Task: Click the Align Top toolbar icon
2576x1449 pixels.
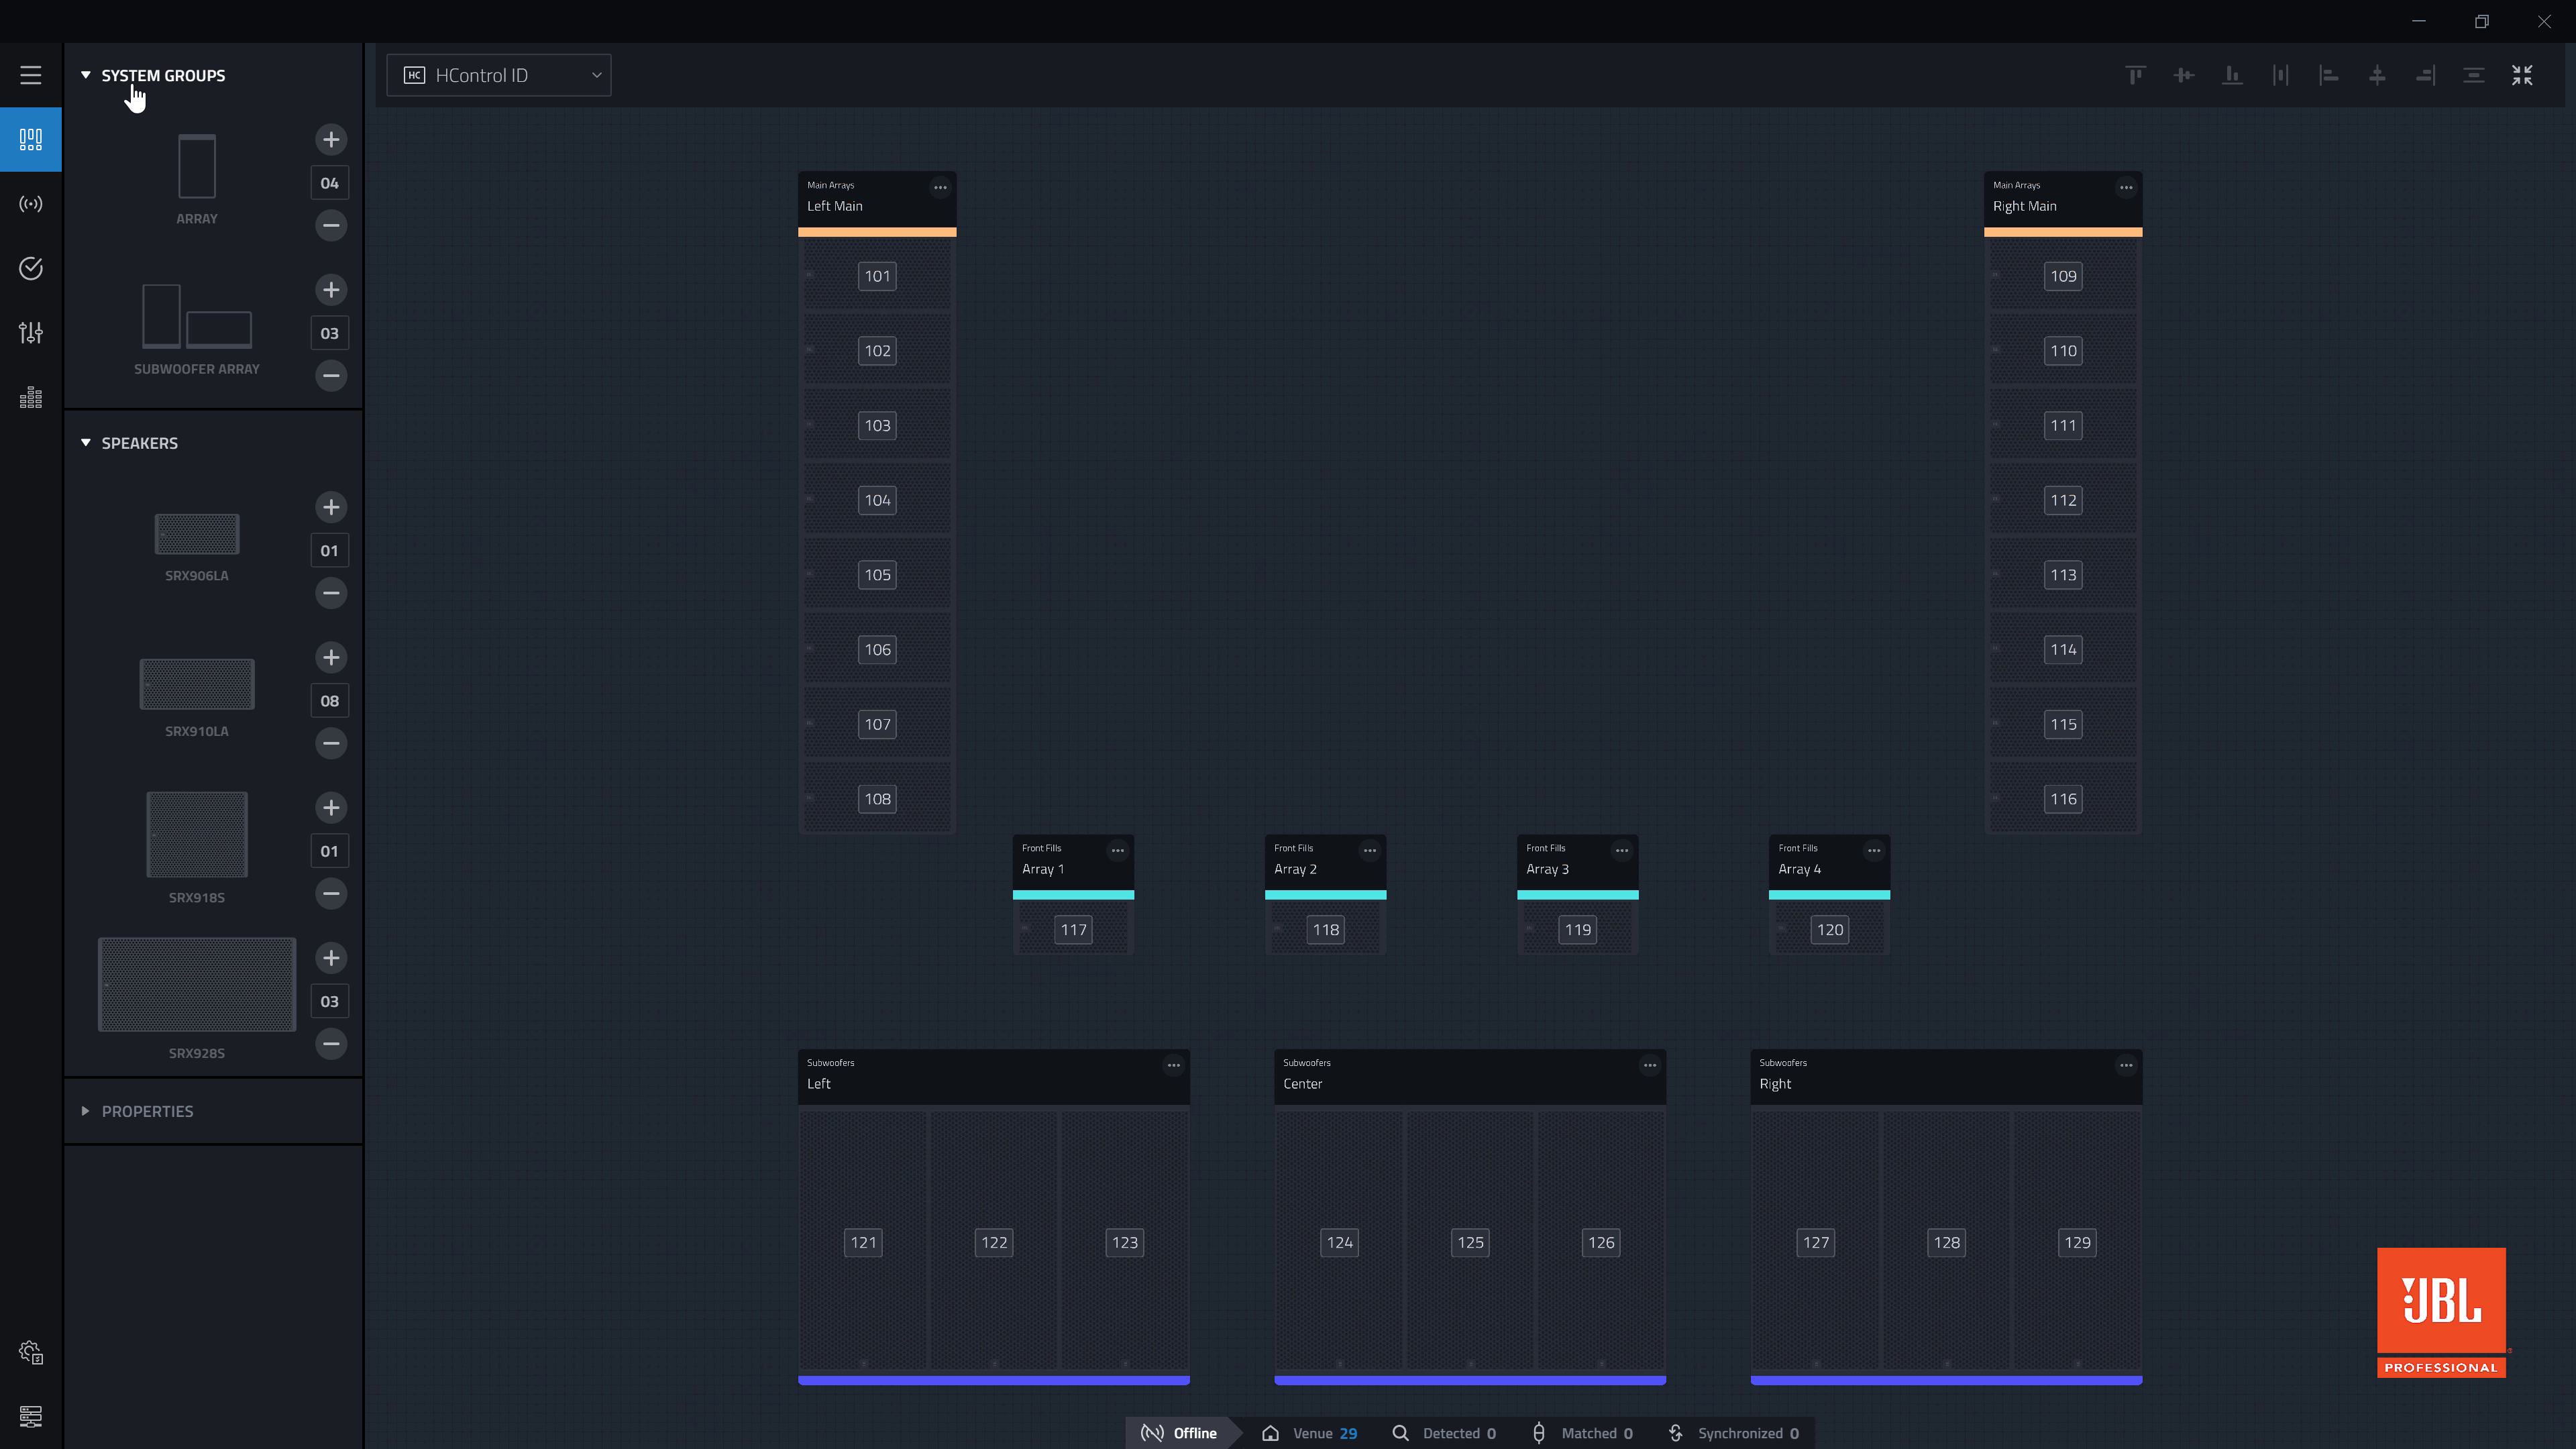Action: click(2135, 75)
